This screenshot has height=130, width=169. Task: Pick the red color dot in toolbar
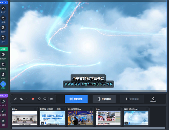tap(33, 99)
